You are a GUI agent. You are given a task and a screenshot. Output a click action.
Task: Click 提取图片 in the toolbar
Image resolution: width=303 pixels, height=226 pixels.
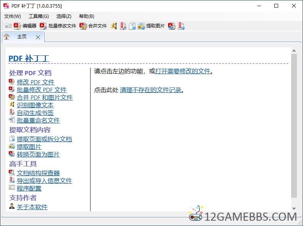151,26
